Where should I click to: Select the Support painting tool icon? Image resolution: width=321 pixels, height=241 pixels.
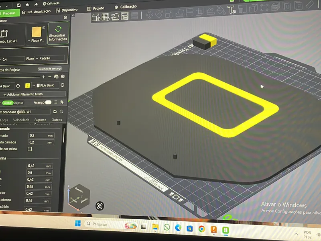[x=210, y=11]
